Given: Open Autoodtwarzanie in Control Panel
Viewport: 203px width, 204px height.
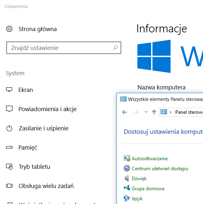Looking at the screenshot, I should (150, 159).
